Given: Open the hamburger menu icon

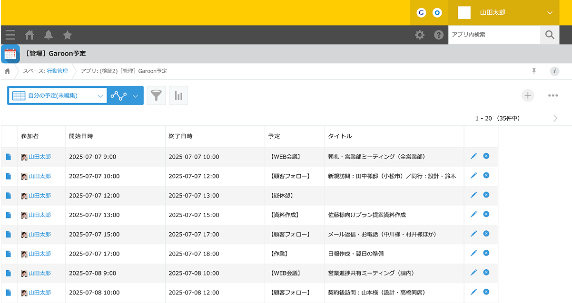Looking at the screenshot, I should (x=10, y=35).
